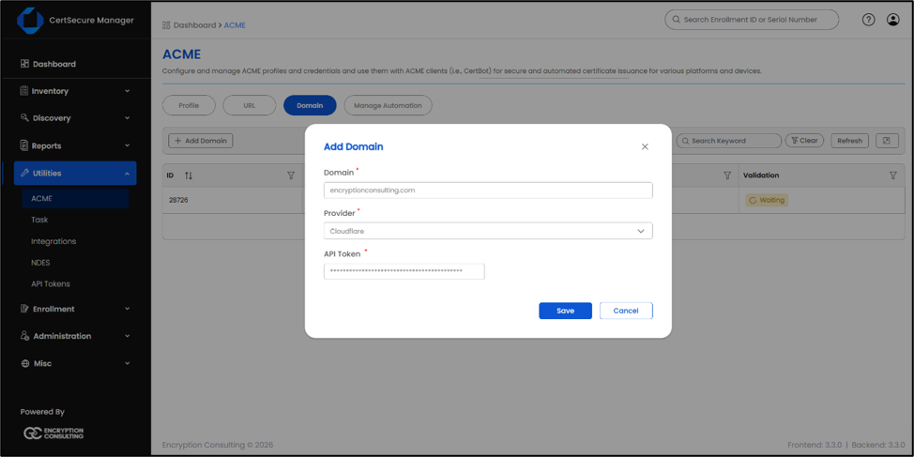Click the Validation column filter funnel icon
Viewport: 914px width, 457px height.
click(x=892, y=175)
